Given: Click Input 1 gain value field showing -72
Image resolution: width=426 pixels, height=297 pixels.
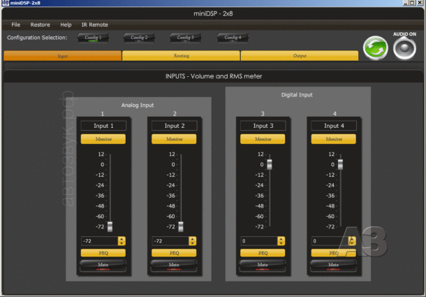Looking at the screenshot, I should [99, 241].
